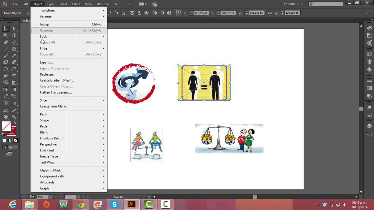This screenshot has width=374, height=210.
Task: Select the Magic Wand tool
Action: coord(6,35)
